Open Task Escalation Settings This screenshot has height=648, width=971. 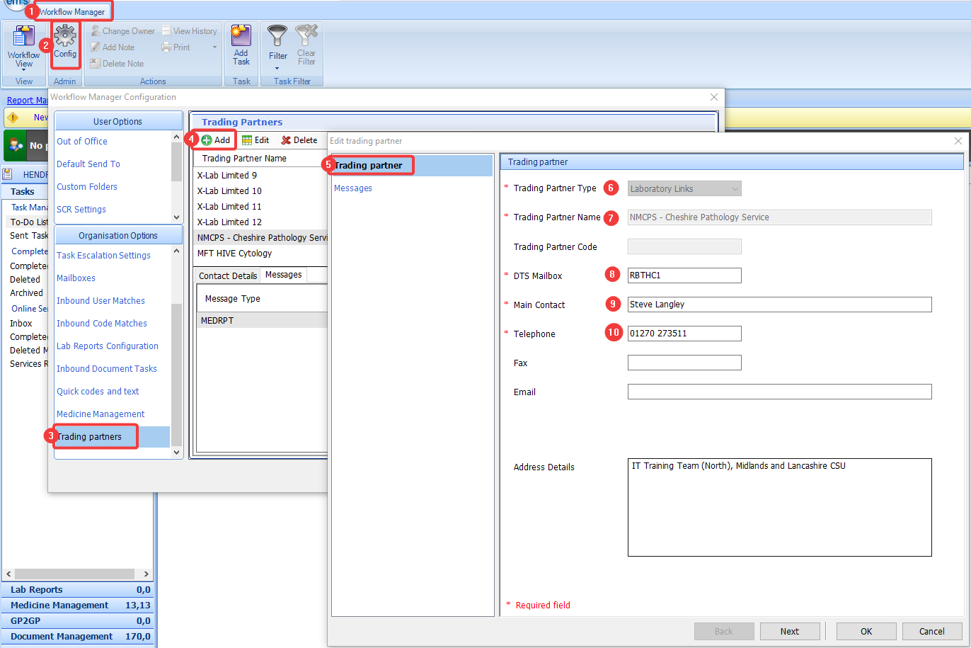[x=103, y=256]
